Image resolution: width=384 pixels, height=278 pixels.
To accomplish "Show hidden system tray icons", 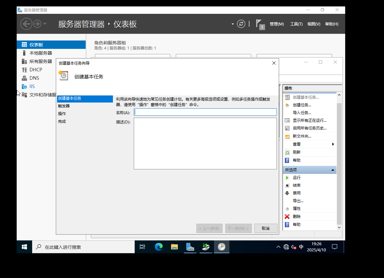I will point(278,247).
